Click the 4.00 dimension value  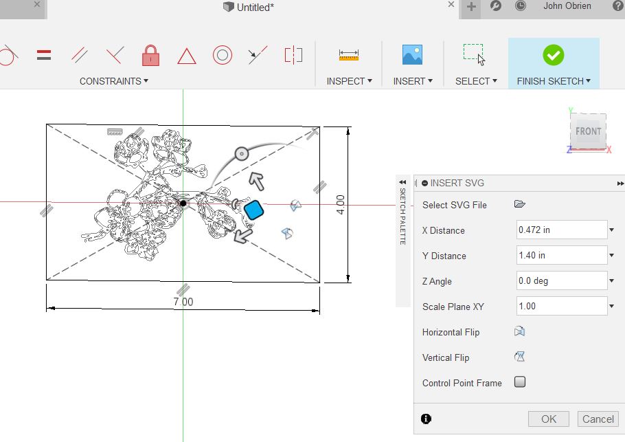click(x=340, y=205)
